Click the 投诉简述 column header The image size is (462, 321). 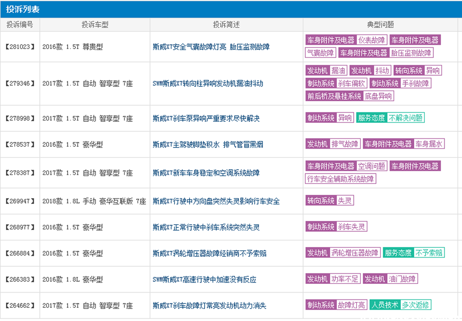(x=226, y=25)
